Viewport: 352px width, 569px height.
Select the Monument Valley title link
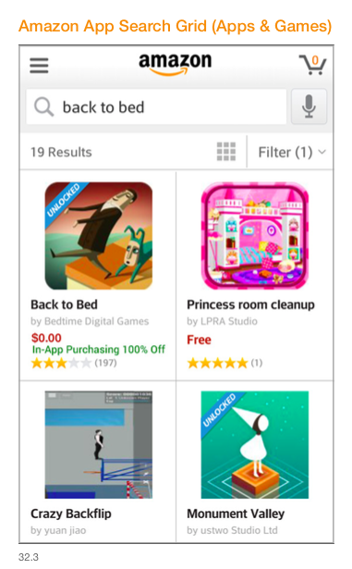(236, 513)
